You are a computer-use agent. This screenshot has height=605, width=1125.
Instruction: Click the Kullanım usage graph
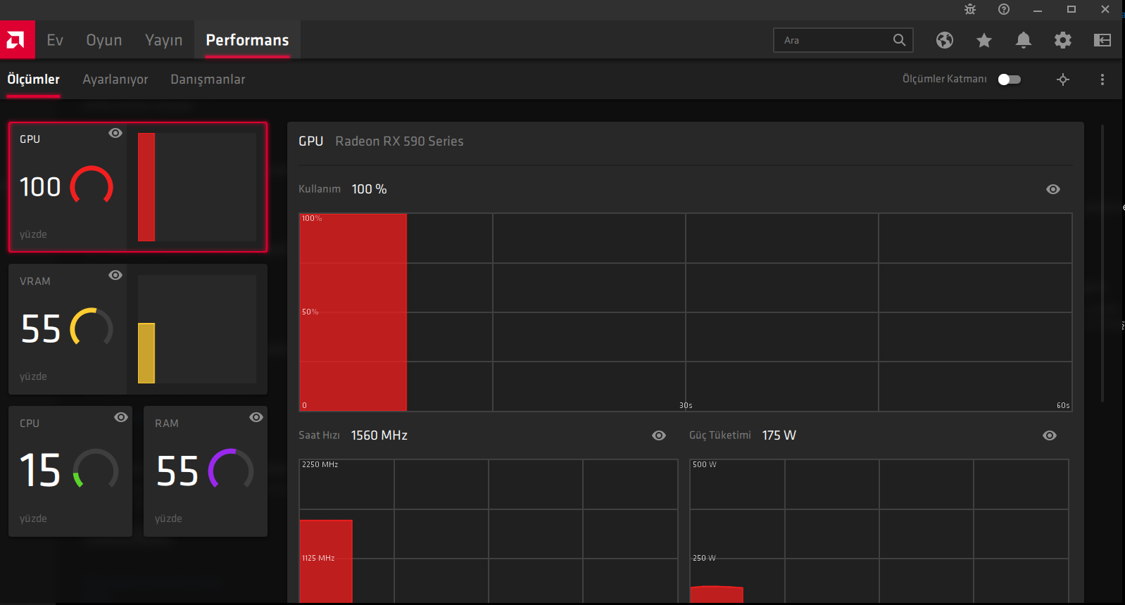(686, 312)
